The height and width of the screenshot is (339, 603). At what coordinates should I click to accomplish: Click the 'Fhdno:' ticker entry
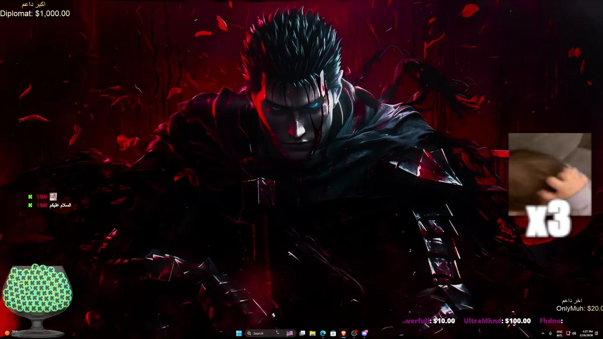point(551,321)
